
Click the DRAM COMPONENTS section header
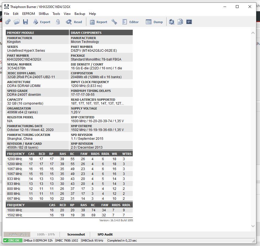tap(101, 32)
